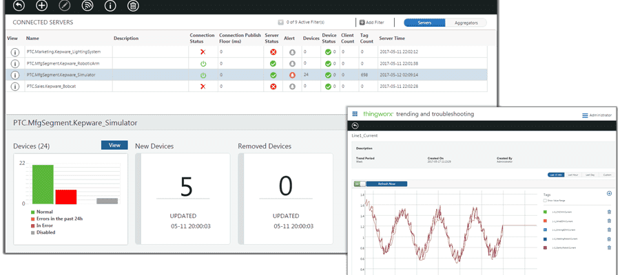Delete the orange-swatch tag with its trash icon
Image resolution: width=620 pixels, height=275 pixels.
pos(609,221)
